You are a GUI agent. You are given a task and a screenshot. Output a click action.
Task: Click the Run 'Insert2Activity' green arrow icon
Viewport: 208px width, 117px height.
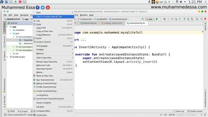(x=34, y=80)
